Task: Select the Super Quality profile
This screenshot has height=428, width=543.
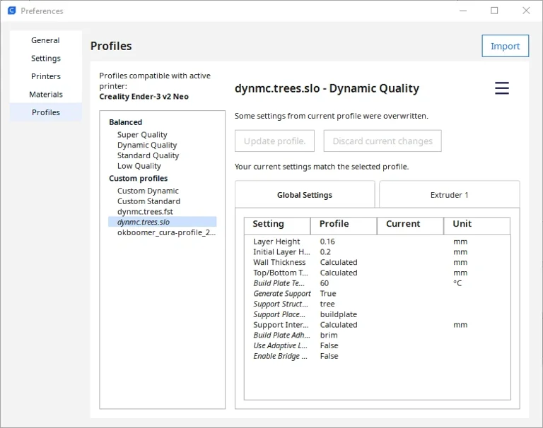Action: pyautogui.click(x=142, y=135)
